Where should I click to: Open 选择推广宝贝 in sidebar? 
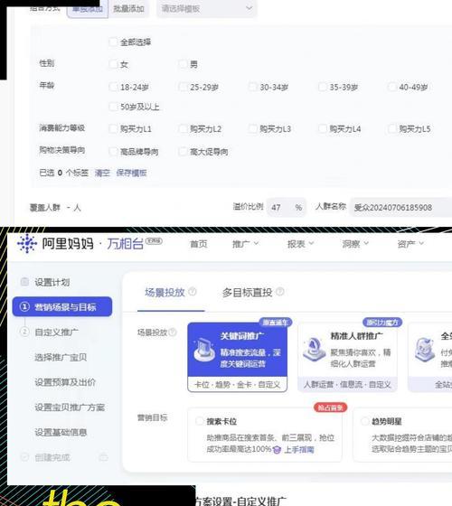(x=61, y=357)
